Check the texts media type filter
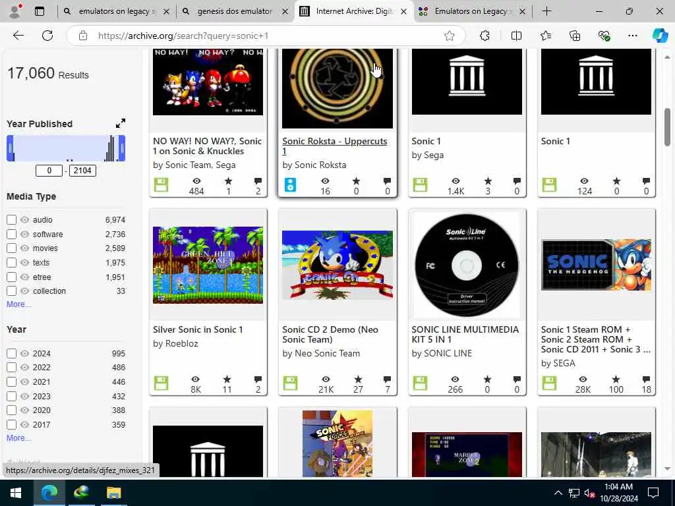The image size is (675, 506). (x=12, y=262)
